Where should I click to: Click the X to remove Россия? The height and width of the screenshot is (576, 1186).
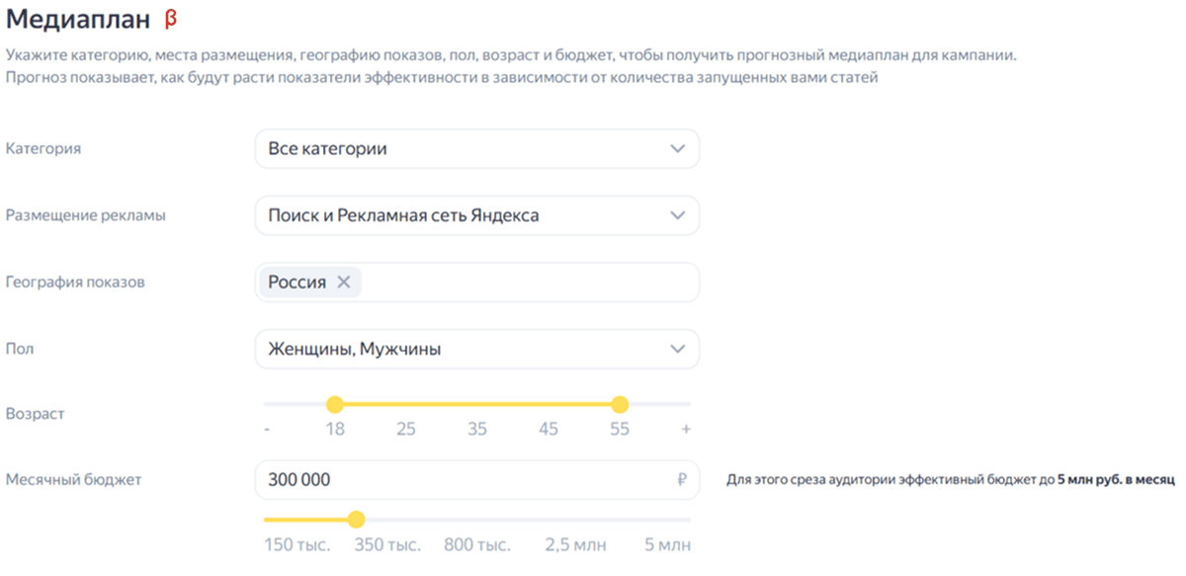click(x=344, y=282)
